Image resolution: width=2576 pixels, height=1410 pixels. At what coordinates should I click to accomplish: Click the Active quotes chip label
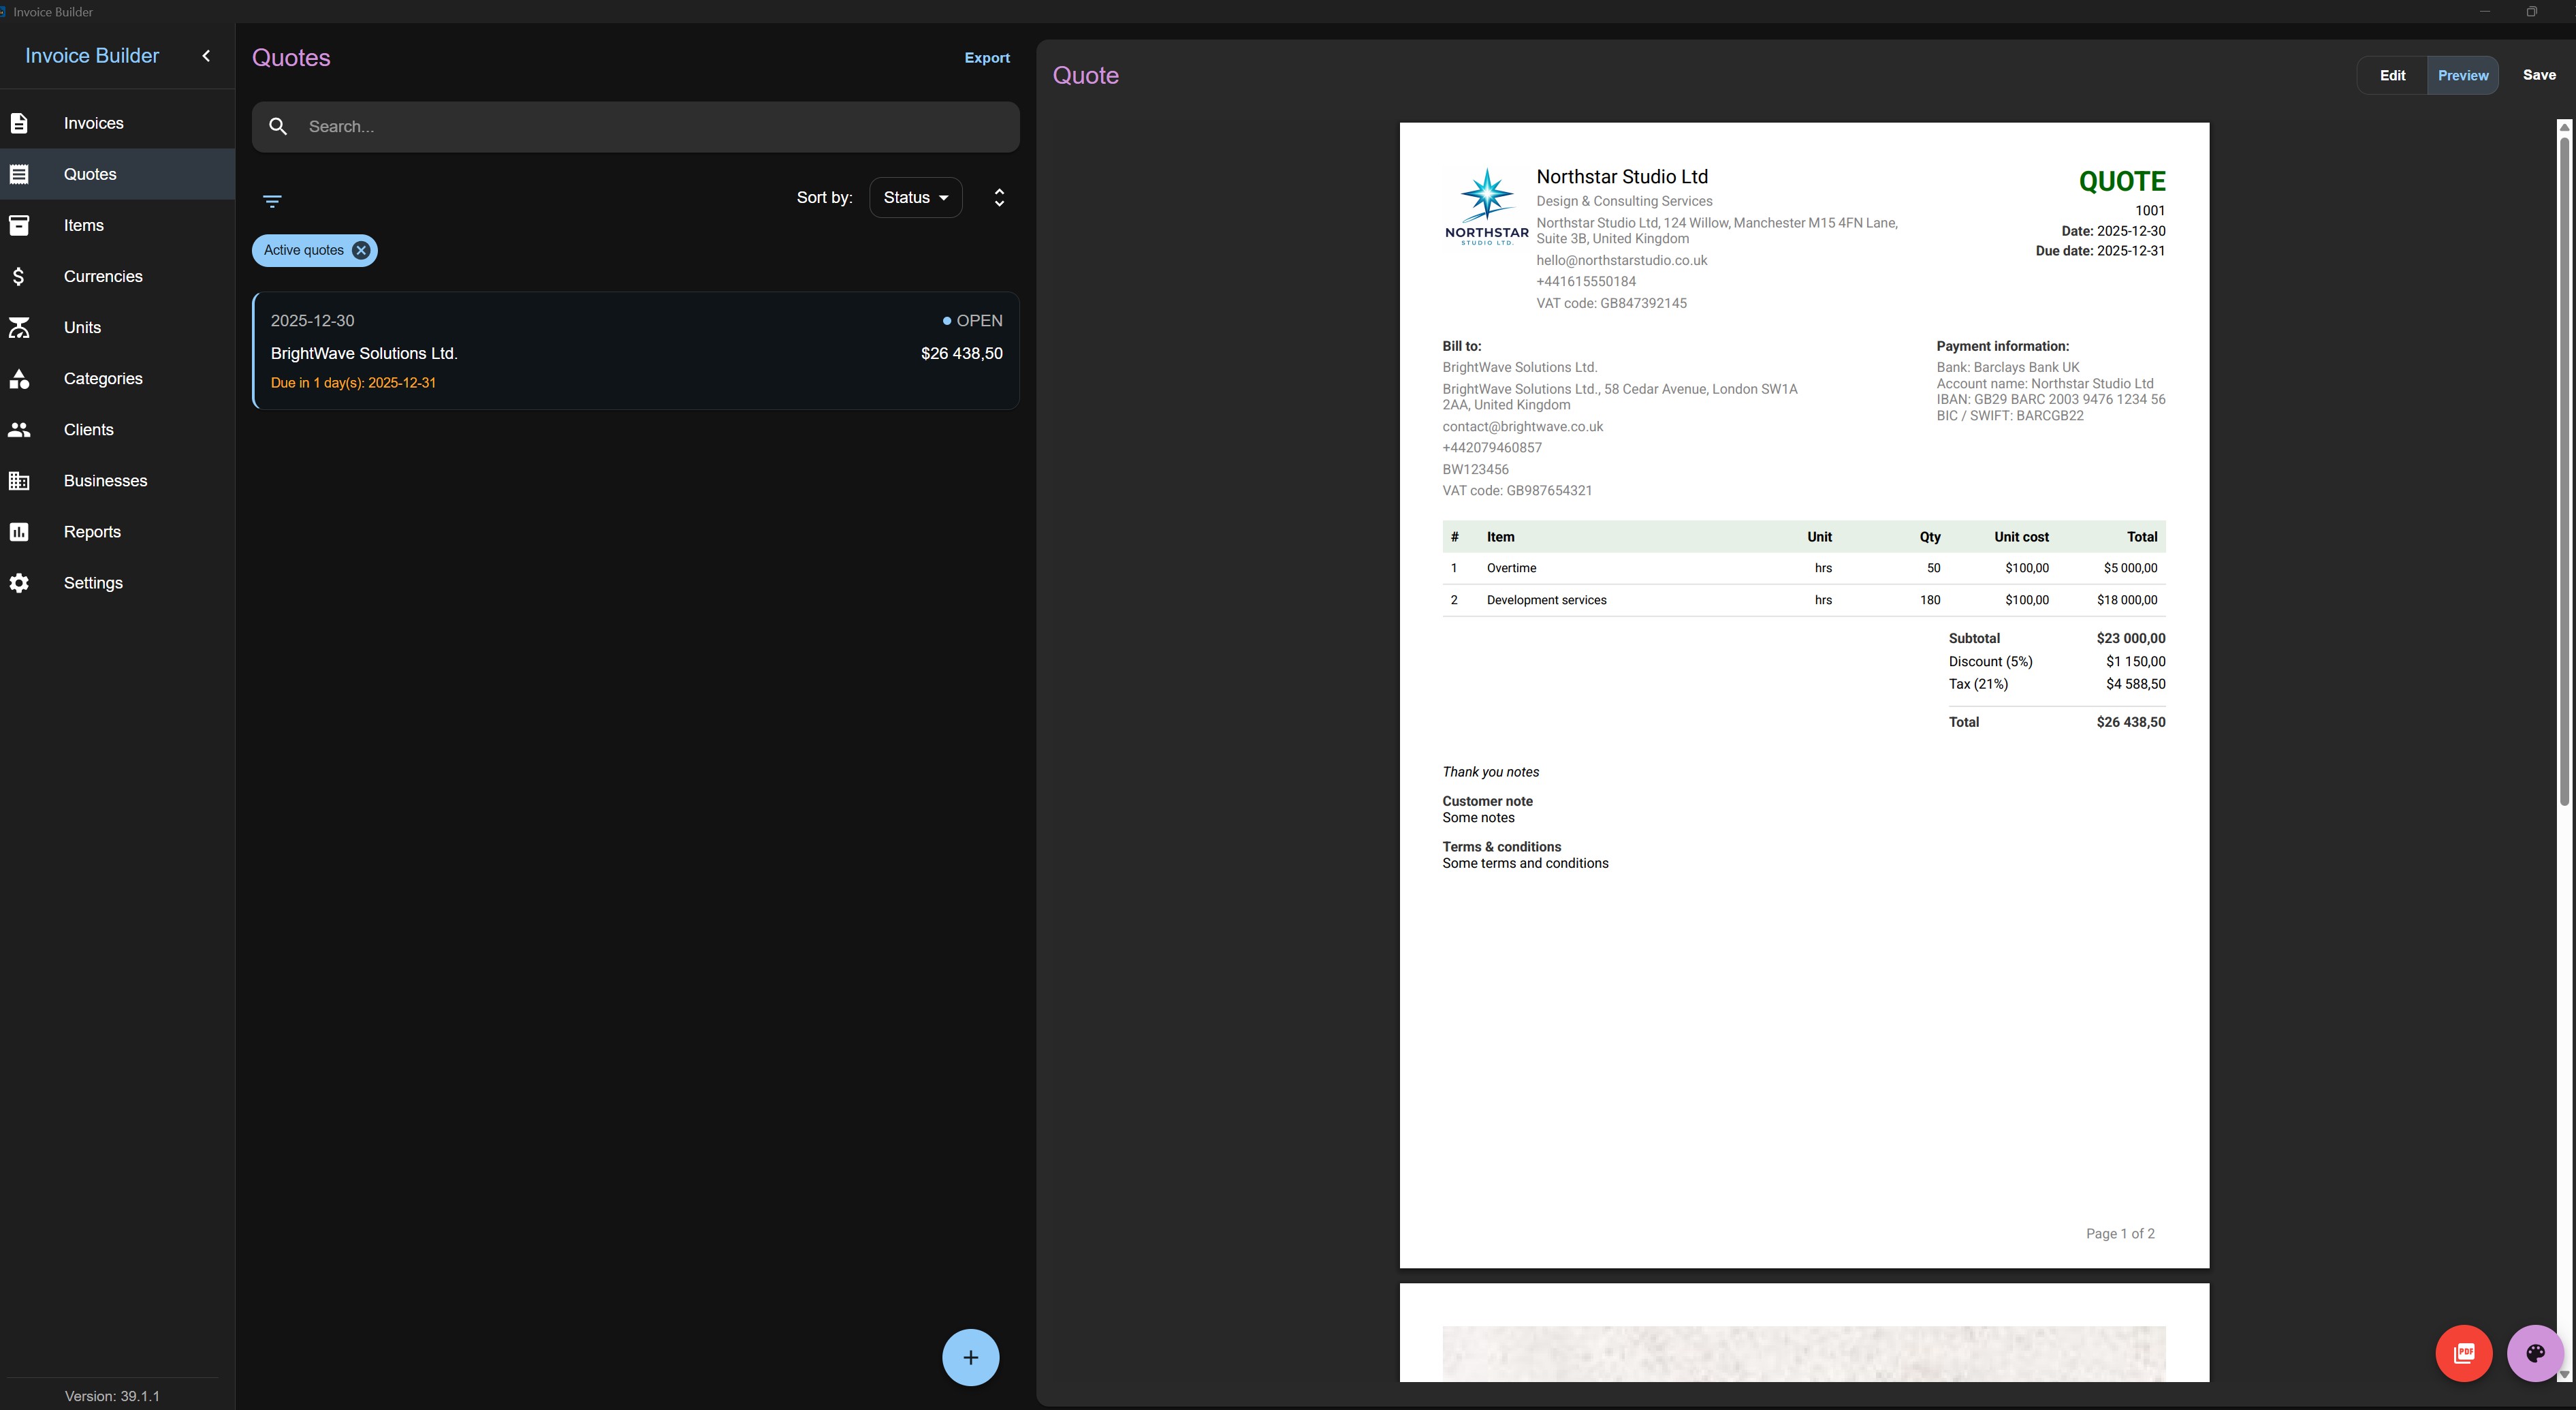pos(303,250)
